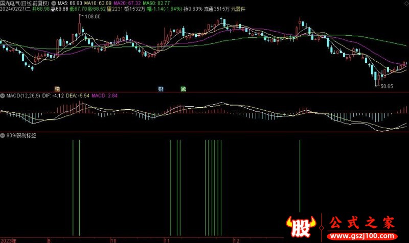Expand the 90%获利标签 indicator dropdown
Viewport: 409px width, 243px height.
[x=3, y=136]
